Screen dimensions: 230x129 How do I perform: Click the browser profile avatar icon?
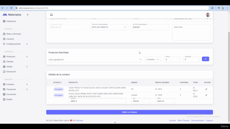(x=223, y=8)
